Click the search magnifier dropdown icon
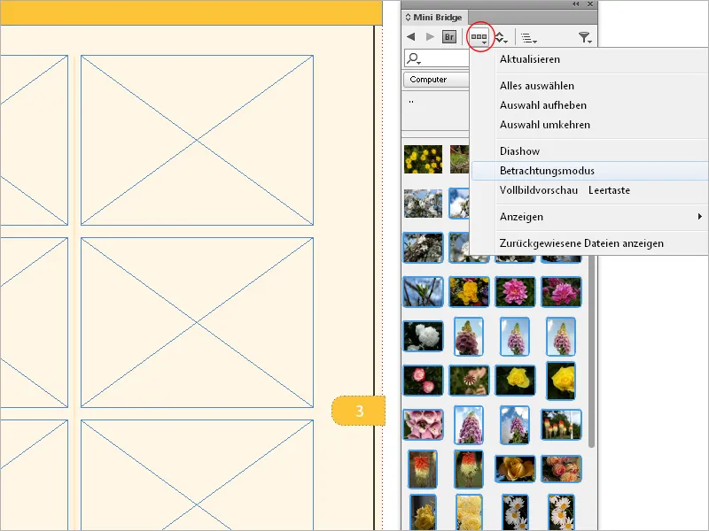The image size is (709, 531). click(x=413, y=58)
